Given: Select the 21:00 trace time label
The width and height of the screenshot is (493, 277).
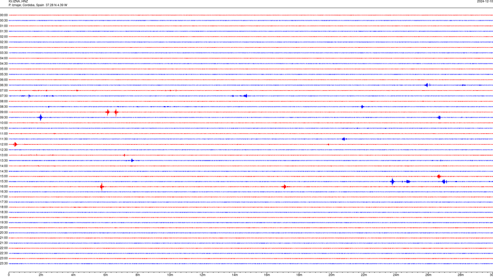Looking at the screenshot, I should 4,238.
